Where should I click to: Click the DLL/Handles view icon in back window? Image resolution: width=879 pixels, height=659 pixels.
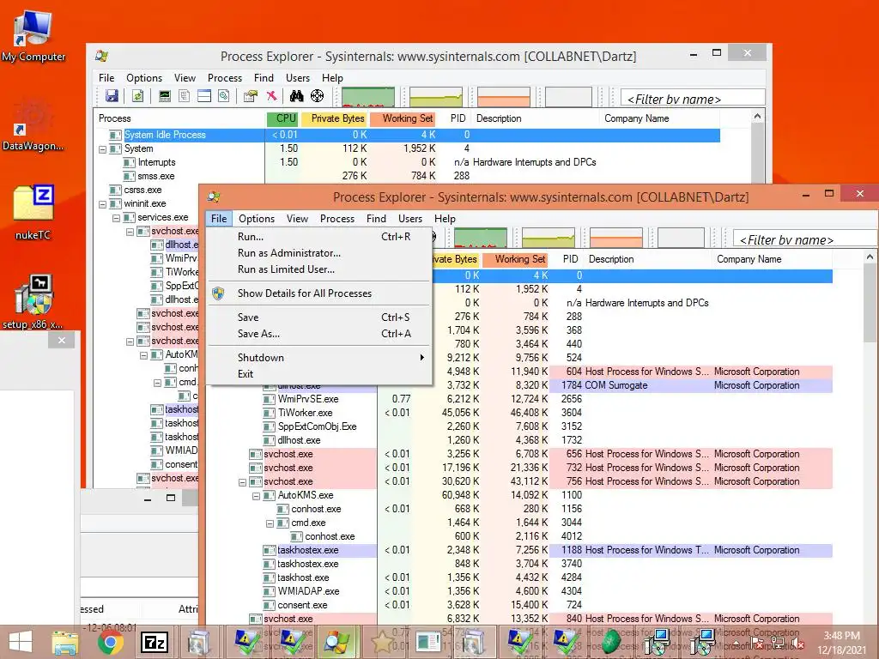pos(224,96)
